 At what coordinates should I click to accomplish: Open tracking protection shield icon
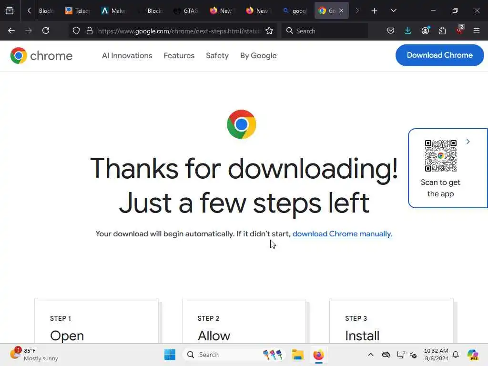[76, 31]
